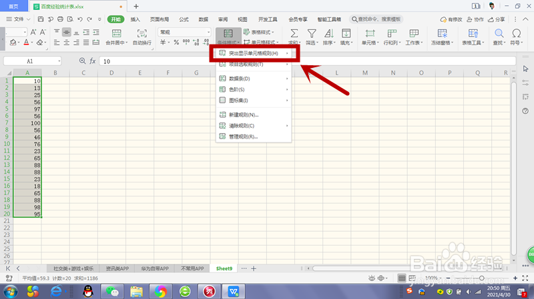Open Color Scales (色阶) submenu

pyautogui.click(x=254, y=89)
